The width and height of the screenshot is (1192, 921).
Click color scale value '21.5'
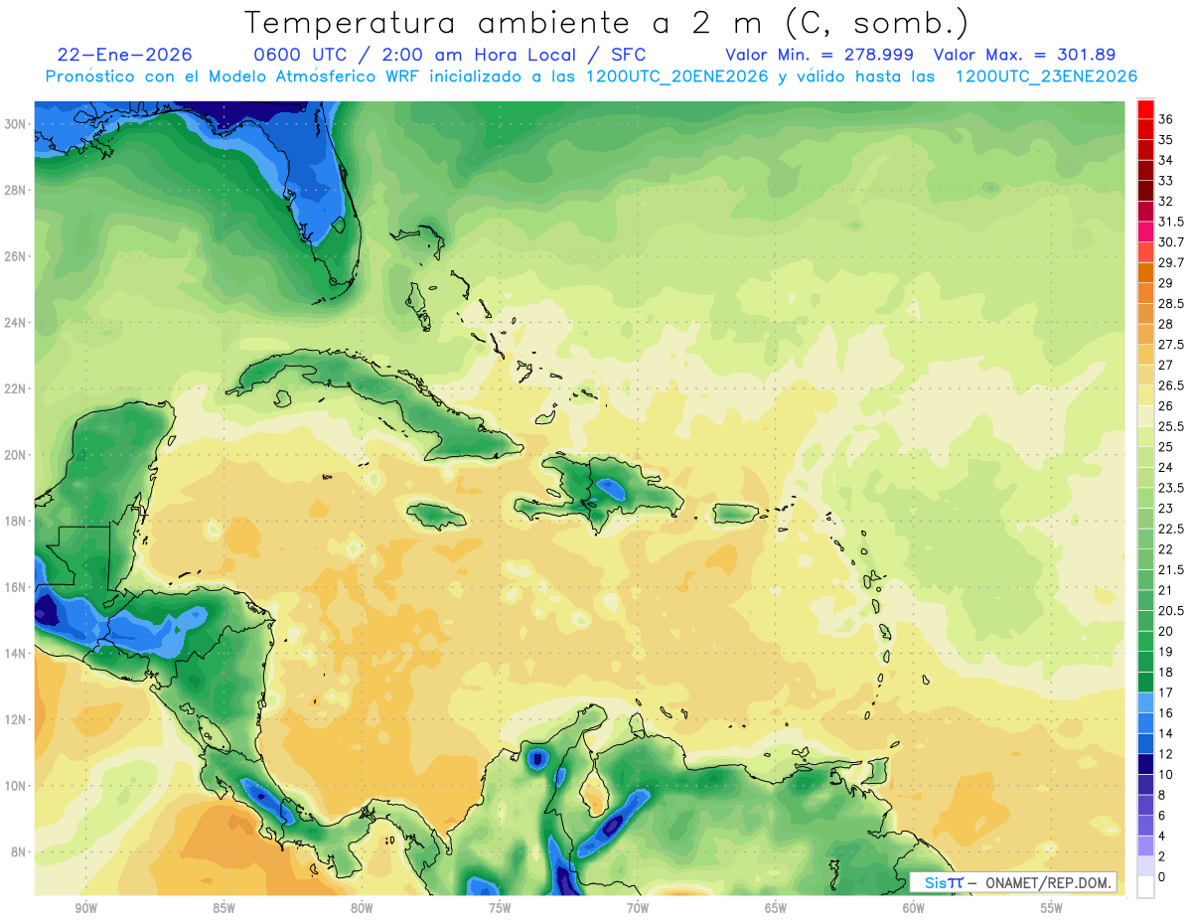1171,569
